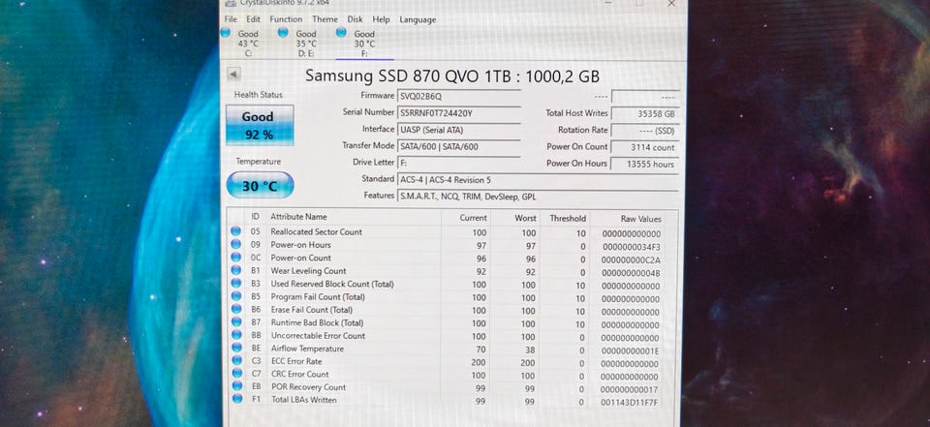This screenshot has width=930, height=427.
Task: Click status icon for Reallocated Sector Count
Action: (235, 231)
